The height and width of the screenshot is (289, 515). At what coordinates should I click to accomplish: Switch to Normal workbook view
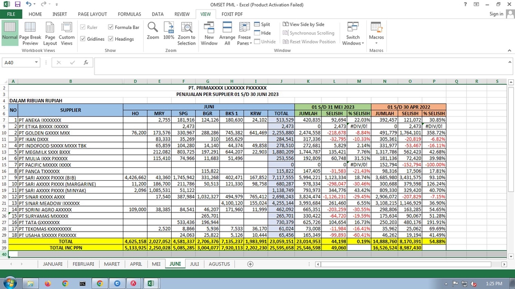point(10,33)
